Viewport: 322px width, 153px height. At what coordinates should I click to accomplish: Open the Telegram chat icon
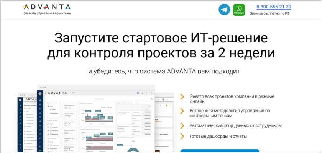pos(224,10)
